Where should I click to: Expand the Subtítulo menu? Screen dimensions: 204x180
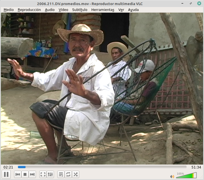(80, 10)
